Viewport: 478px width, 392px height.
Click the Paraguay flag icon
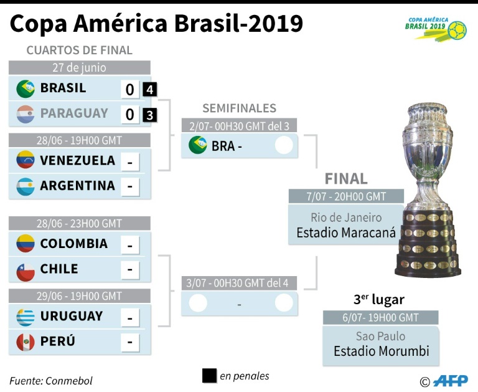[26, 114]
